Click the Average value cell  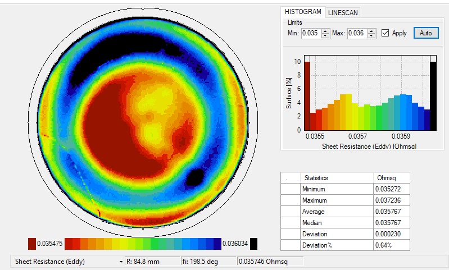(392, 212)
